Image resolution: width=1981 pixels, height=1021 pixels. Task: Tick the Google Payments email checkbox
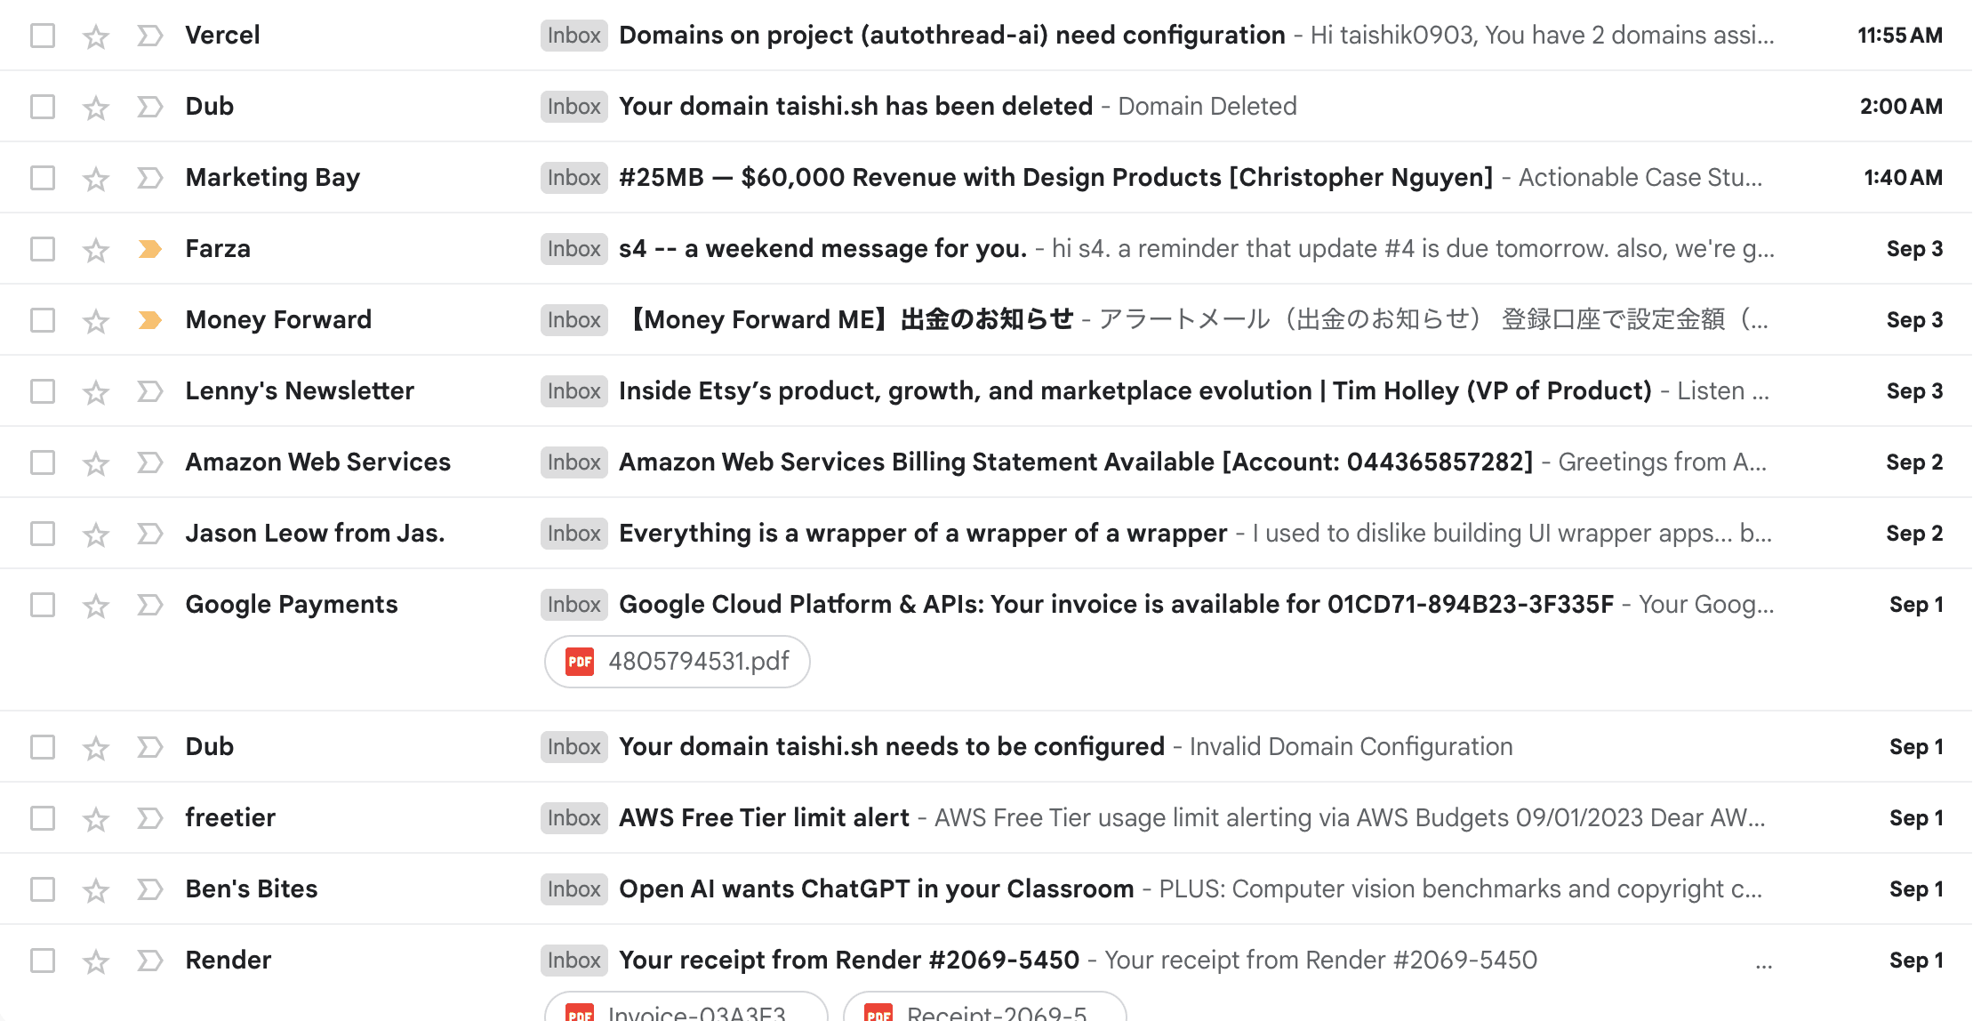coord(43,605)
